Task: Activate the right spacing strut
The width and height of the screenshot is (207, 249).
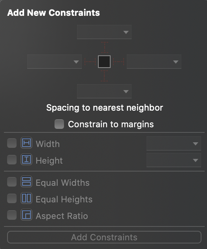Action: pos(119,61)
